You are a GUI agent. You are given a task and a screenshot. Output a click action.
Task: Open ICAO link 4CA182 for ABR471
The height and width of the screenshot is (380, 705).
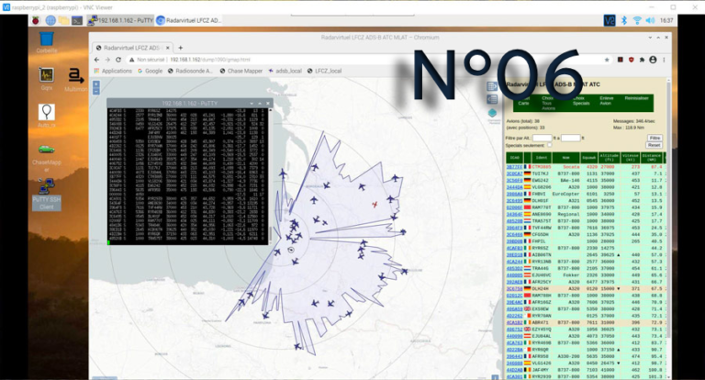(514, 322)
